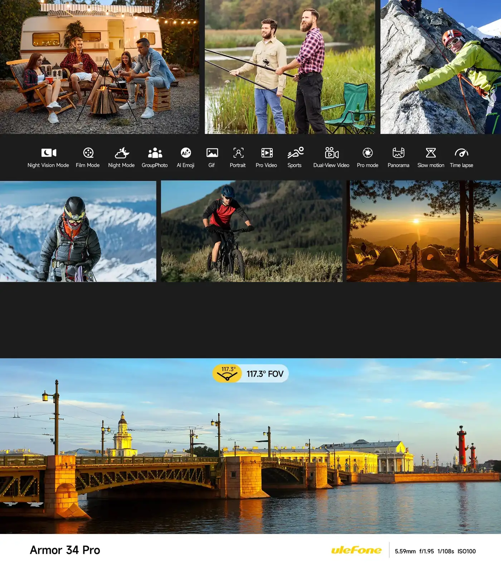This screenshot has height=564, width=501.
Task: Pick the GroupPhoto people icon
Action: tap(155, 153)
